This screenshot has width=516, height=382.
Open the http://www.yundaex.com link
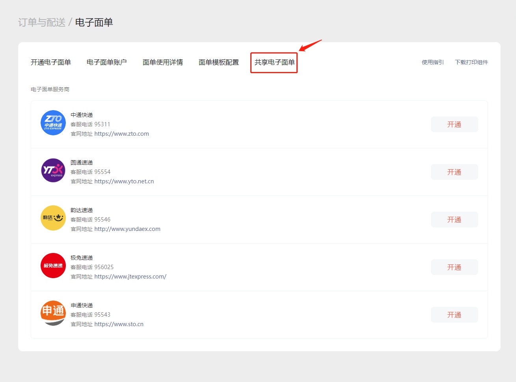click(127, 229)
